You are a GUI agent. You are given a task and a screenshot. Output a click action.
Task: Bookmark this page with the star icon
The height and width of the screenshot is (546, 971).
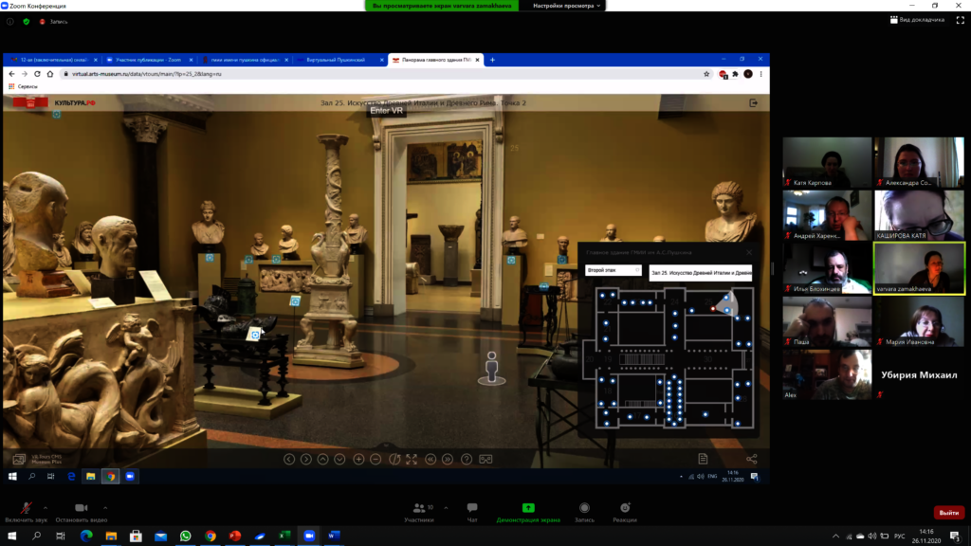(x=705, y=74)
